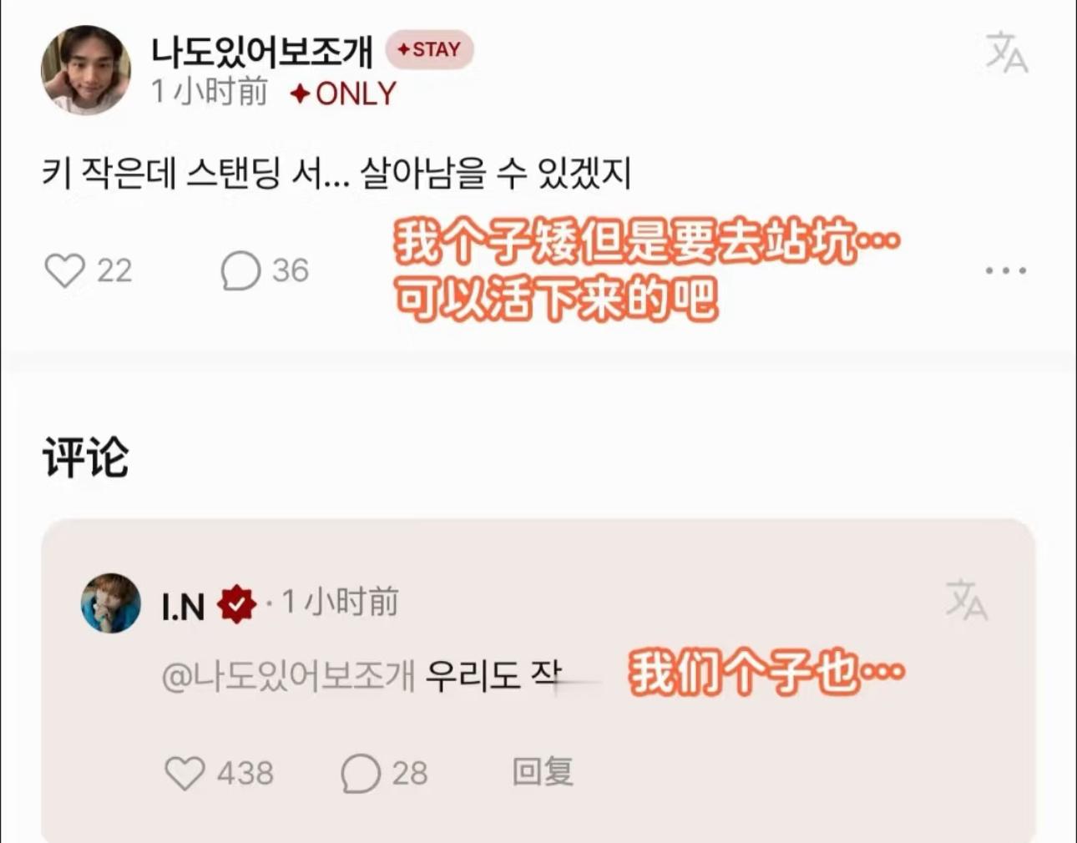Screen dimensions: 1077x843
Task: Like the post with 22 hearts
Action: tap(64, 270)
